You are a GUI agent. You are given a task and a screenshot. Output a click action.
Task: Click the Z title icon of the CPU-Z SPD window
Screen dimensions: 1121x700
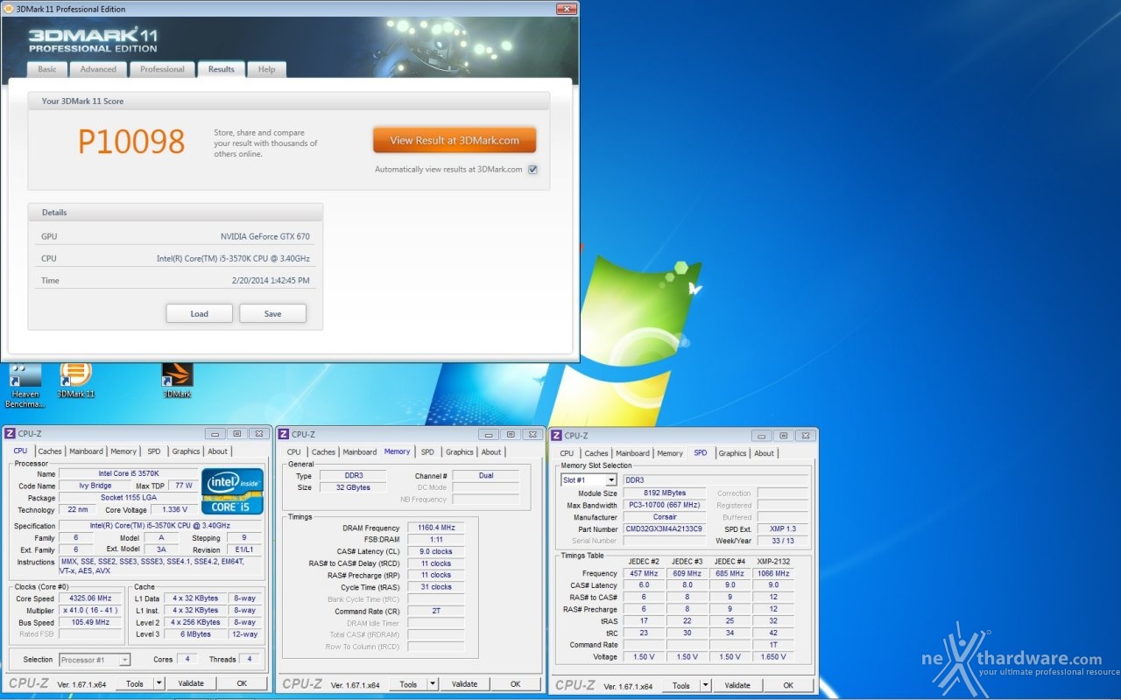pos(557,435)
